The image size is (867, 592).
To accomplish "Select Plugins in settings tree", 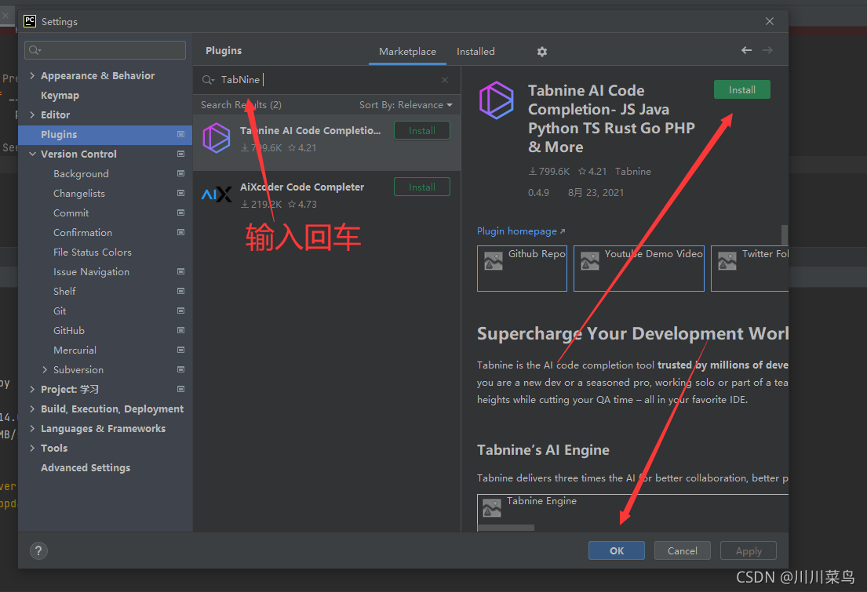I will (105, 134).
